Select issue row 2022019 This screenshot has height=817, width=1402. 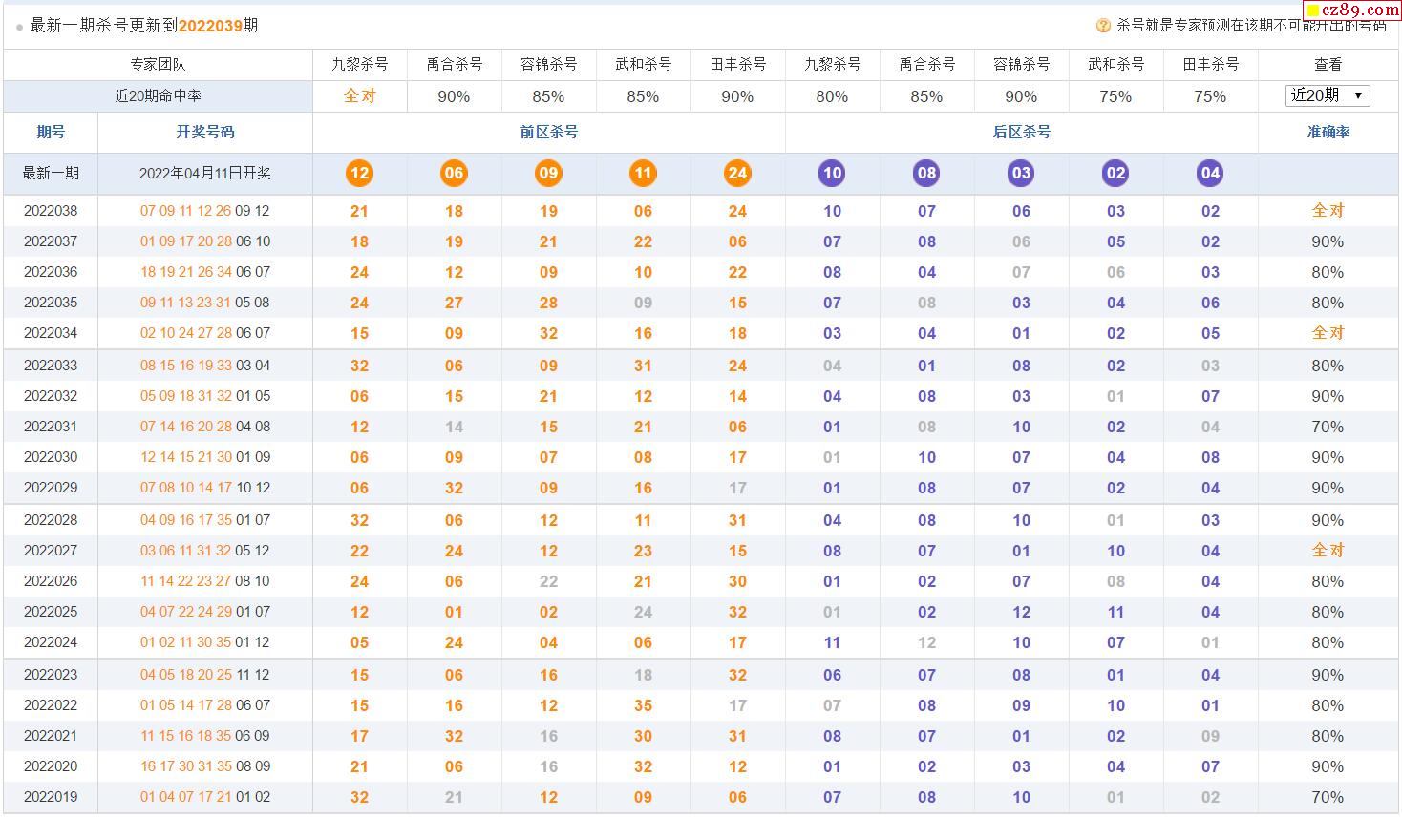[x=701, y=797]
